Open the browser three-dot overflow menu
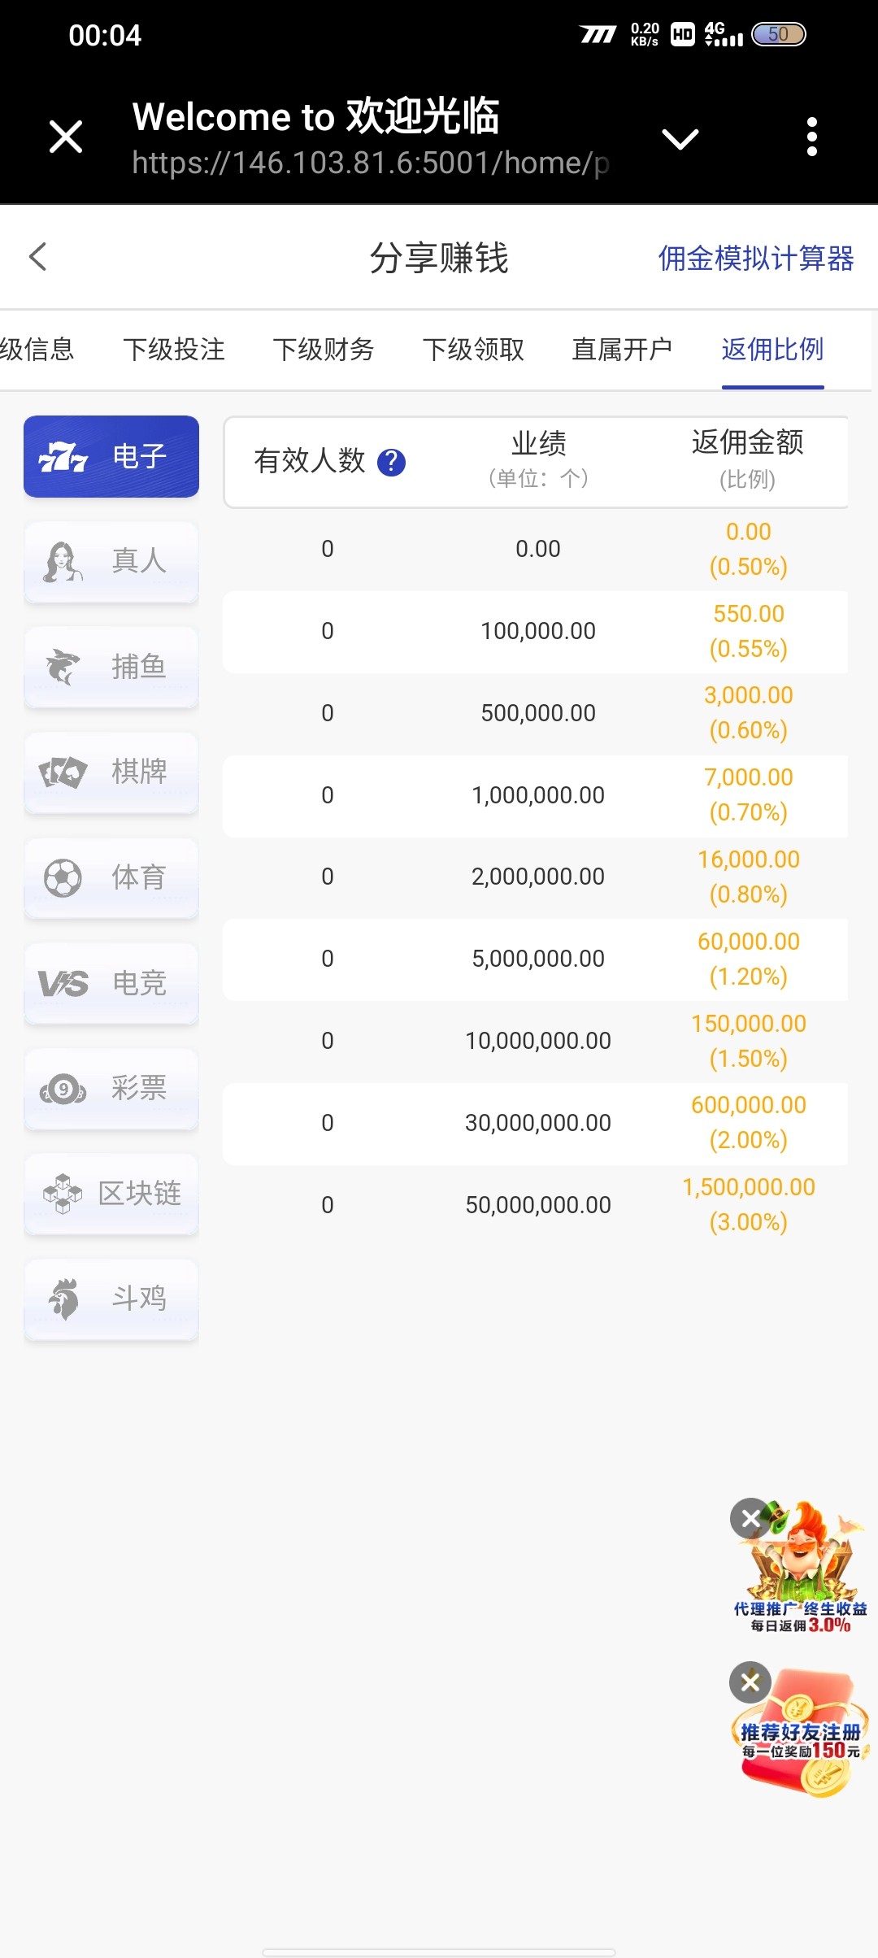The image size is (878, 1958). point(811,137)
